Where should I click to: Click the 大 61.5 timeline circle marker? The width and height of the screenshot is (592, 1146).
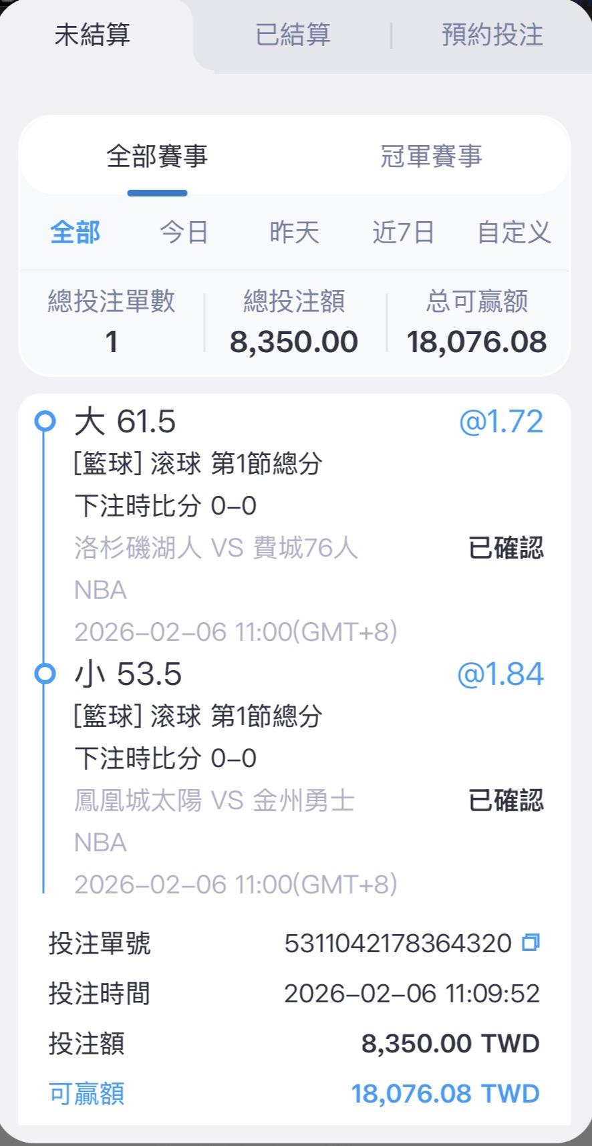[45, 422]
